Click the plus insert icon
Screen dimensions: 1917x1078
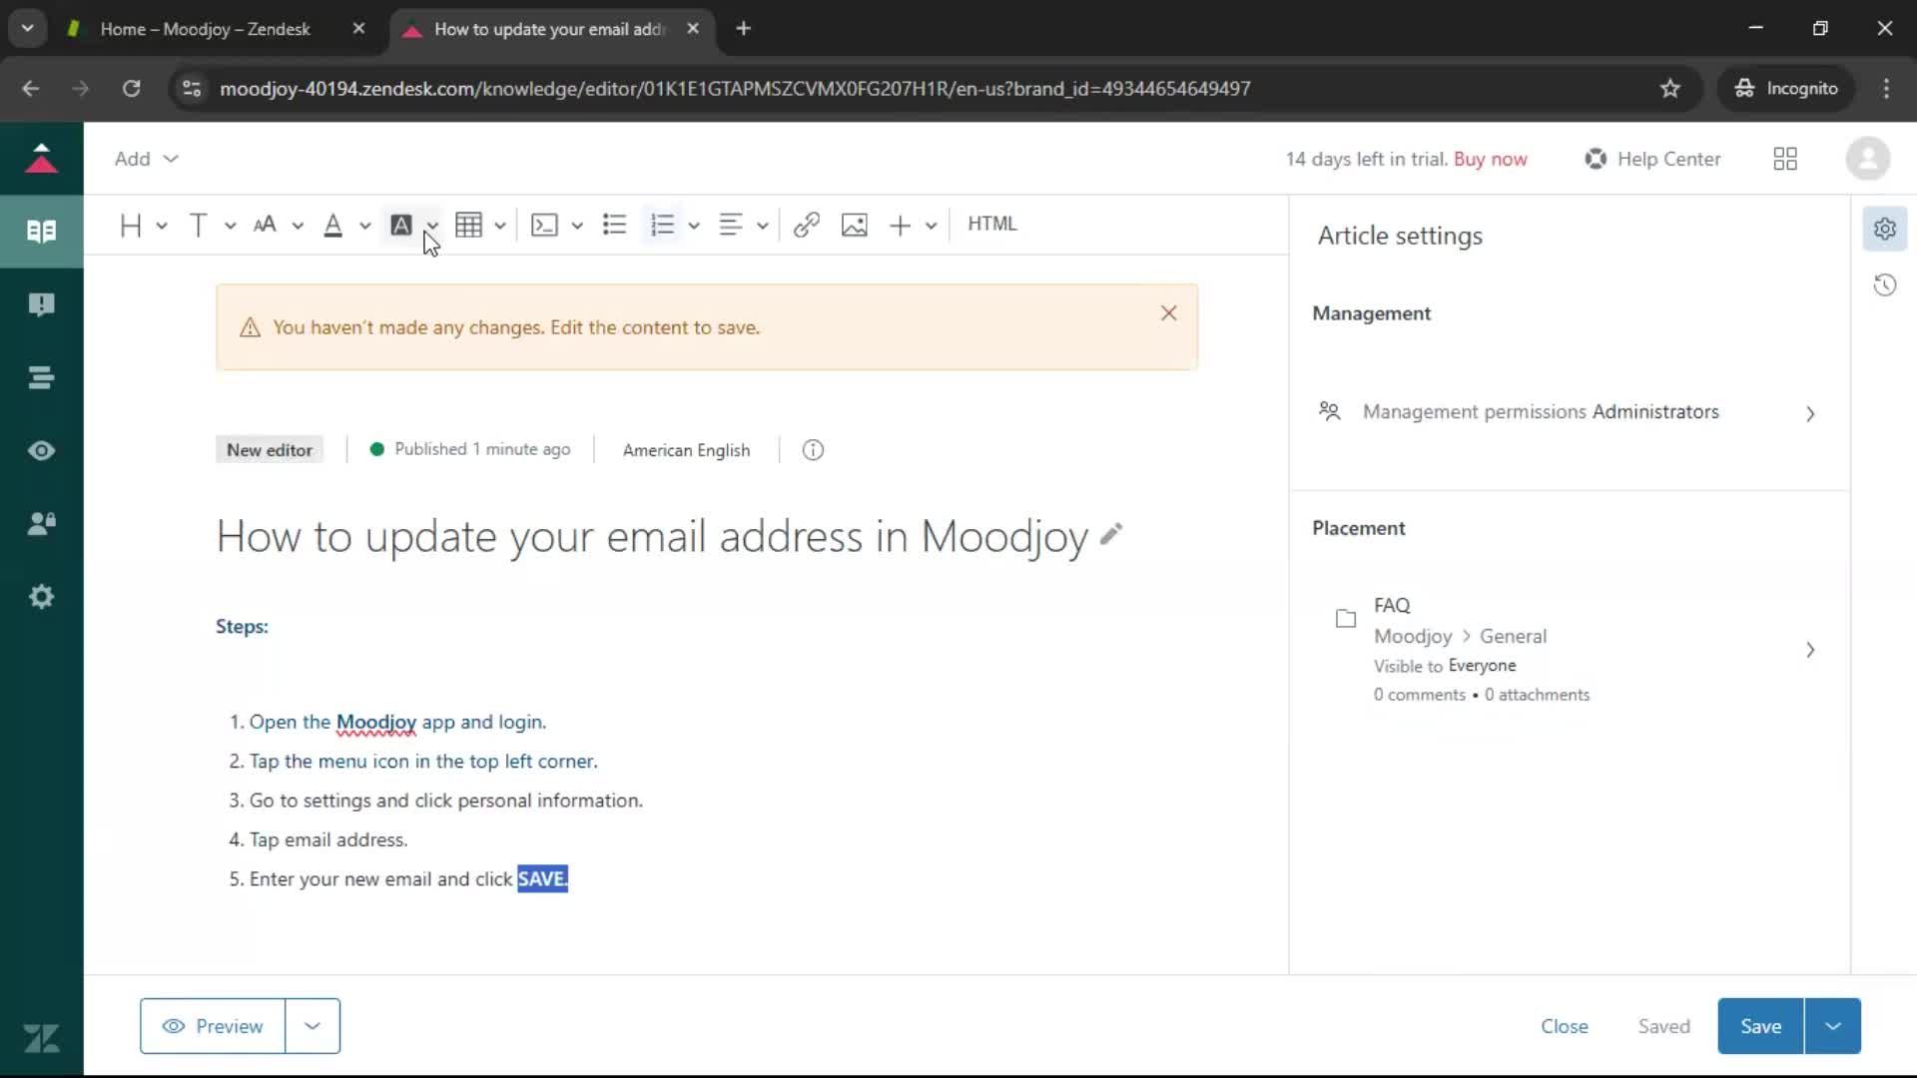pyautogui.click(x=900, y=225)
